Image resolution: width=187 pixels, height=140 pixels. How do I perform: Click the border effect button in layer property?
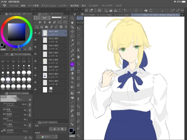coord(51,129)
